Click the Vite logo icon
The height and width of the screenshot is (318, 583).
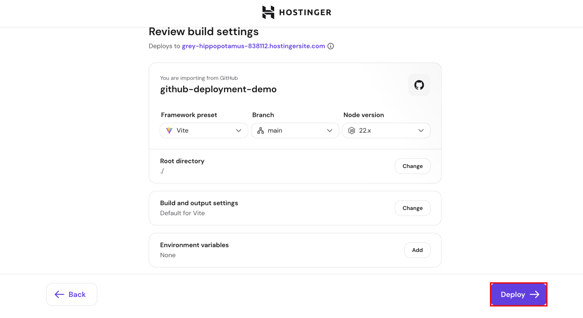click(x=169, y=131)
